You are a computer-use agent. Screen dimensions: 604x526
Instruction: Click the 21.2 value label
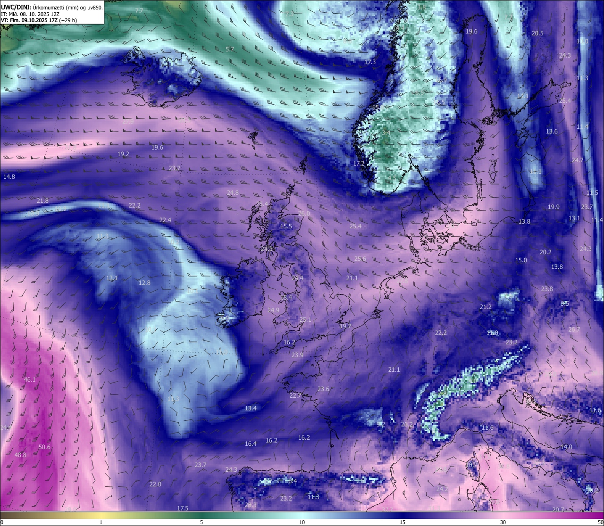click(486, 307)
